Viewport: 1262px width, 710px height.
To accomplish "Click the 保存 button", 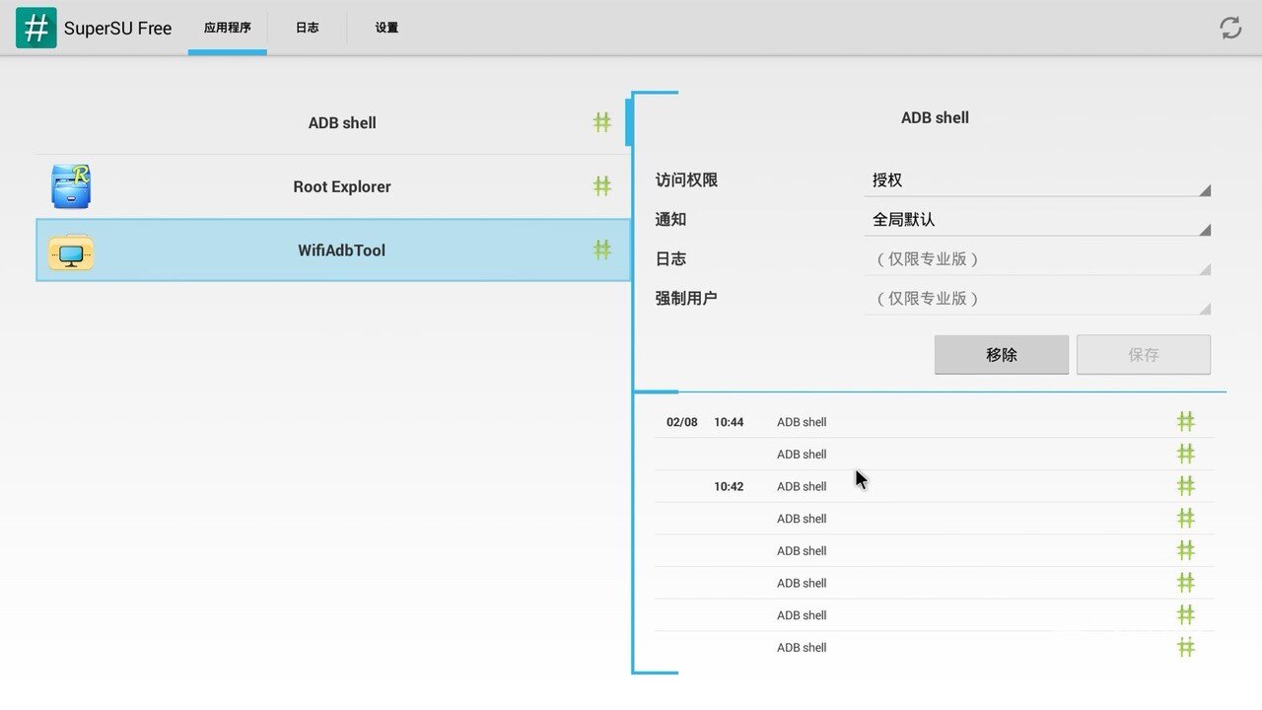I will tap(1144, 355).
